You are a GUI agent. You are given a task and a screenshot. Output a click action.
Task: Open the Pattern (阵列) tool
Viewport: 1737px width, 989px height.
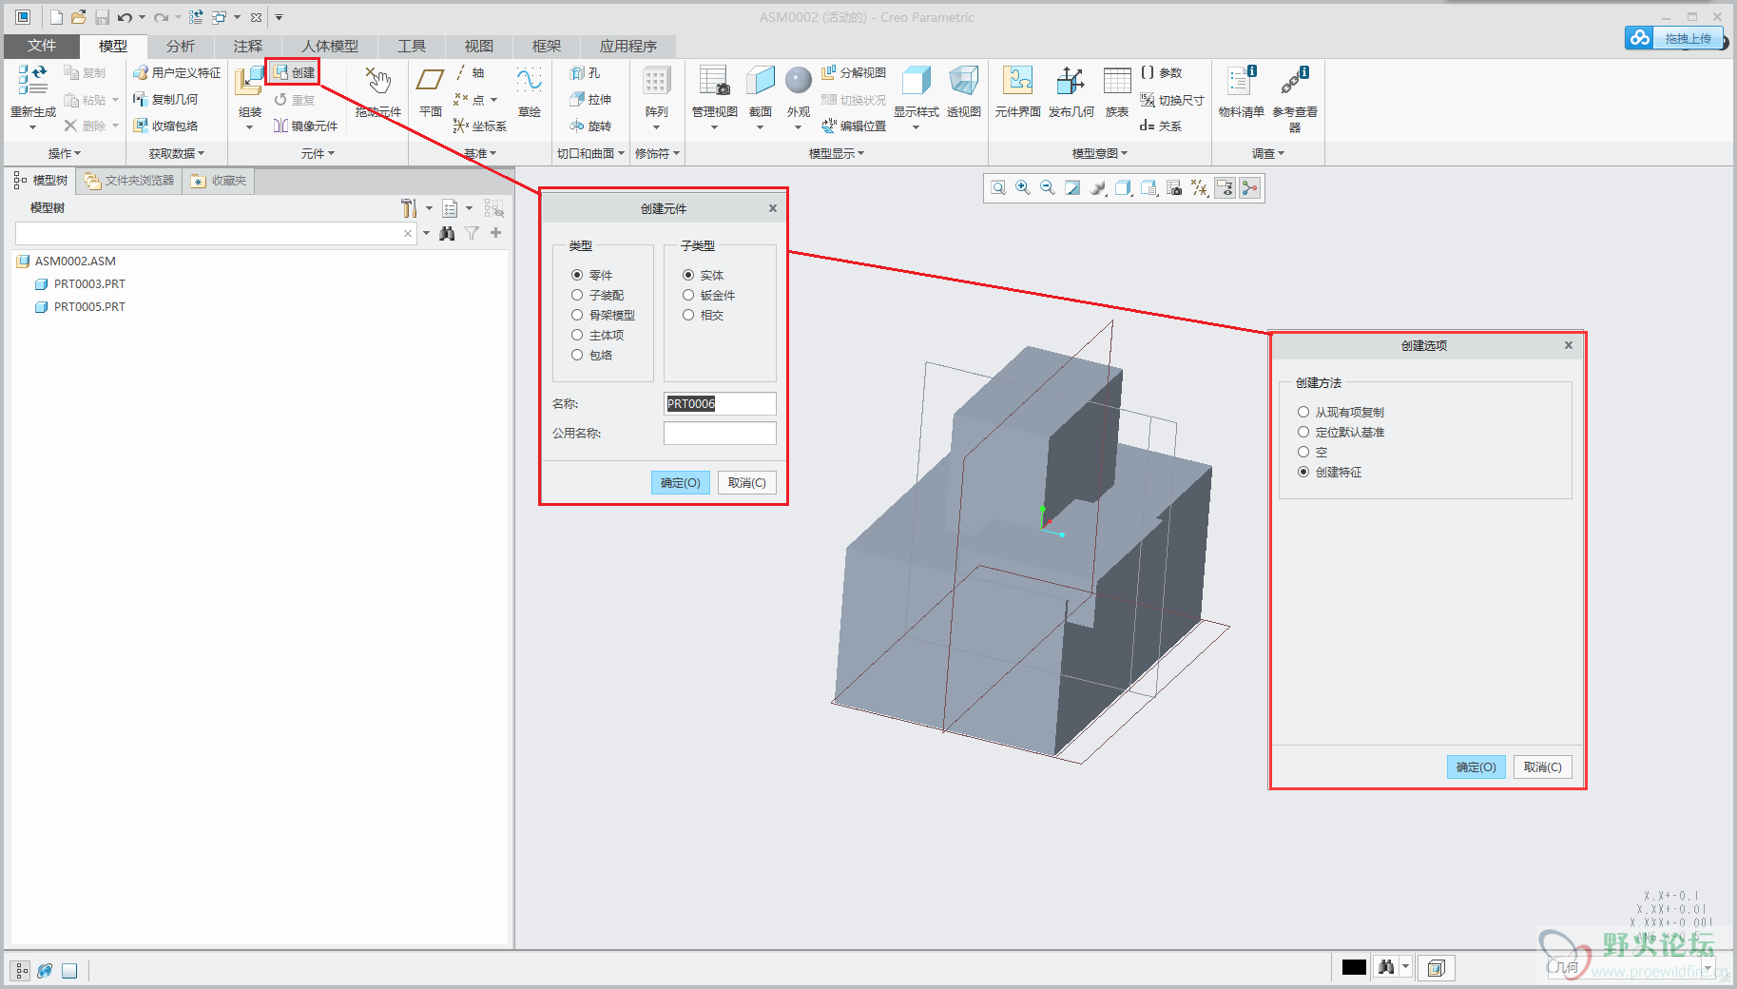click(656, 81)
